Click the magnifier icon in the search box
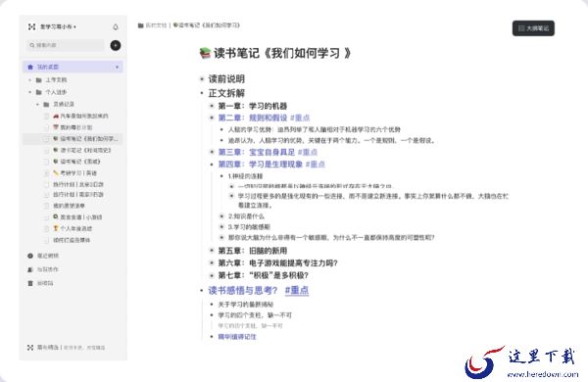Viewport: 588px width, 382px height. pos(32,45)
